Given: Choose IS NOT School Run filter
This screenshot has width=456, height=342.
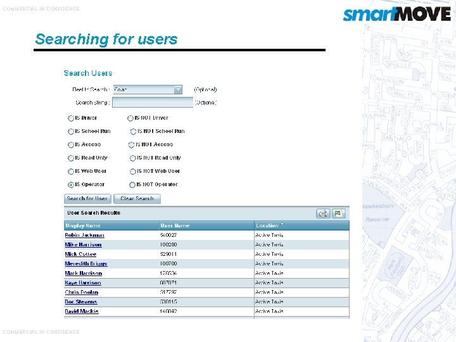Looking at the screenshot, I should point(133,132).
